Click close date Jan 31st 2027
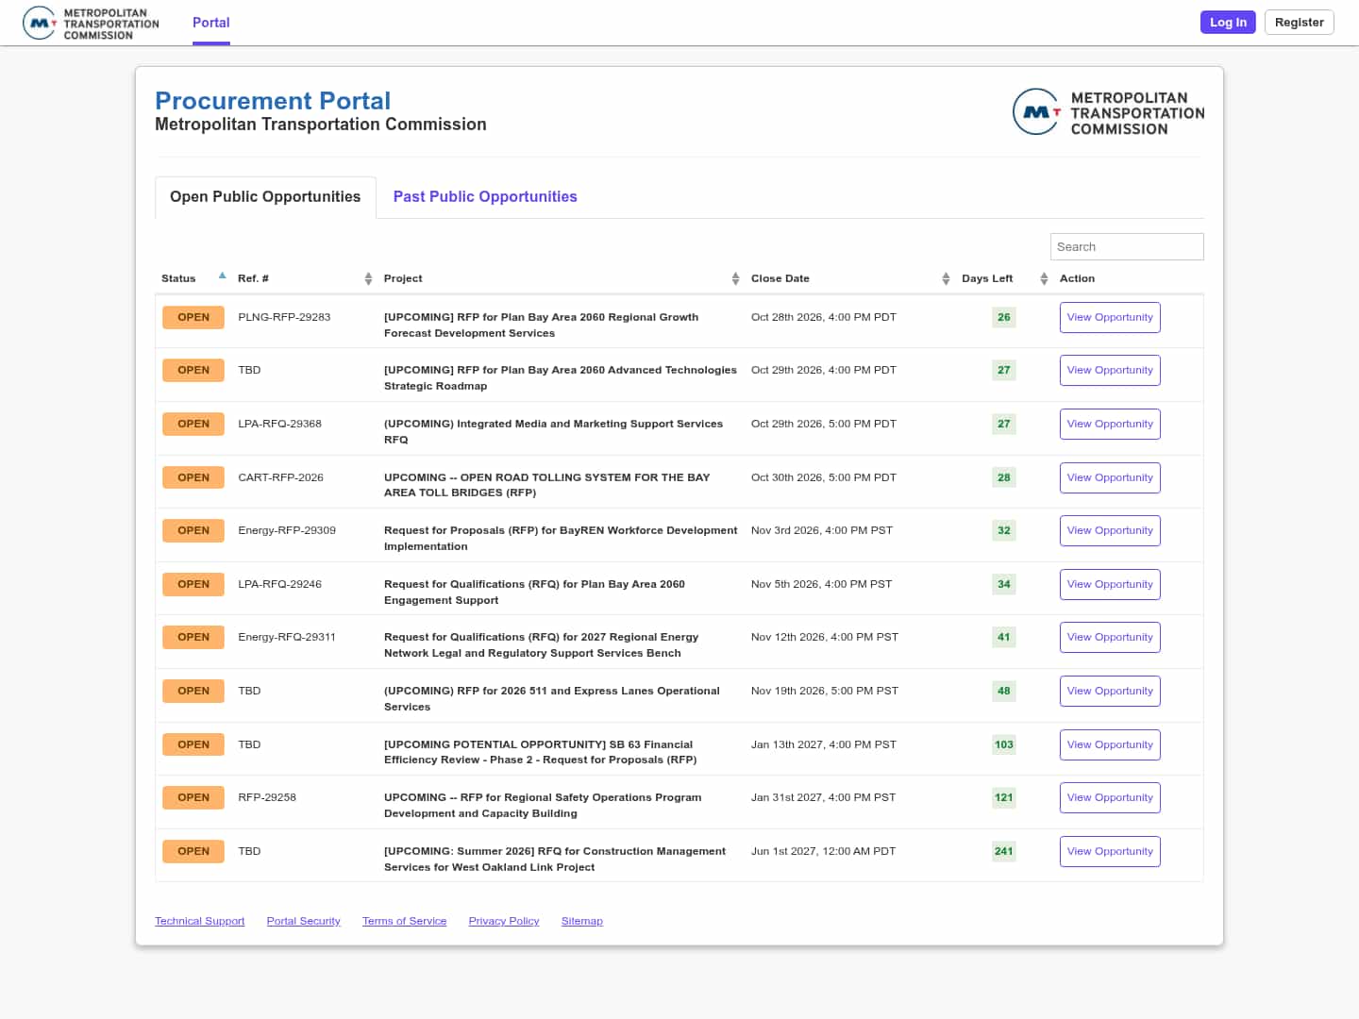This screenshot has height=1019, width=1359. pos(824,797)
